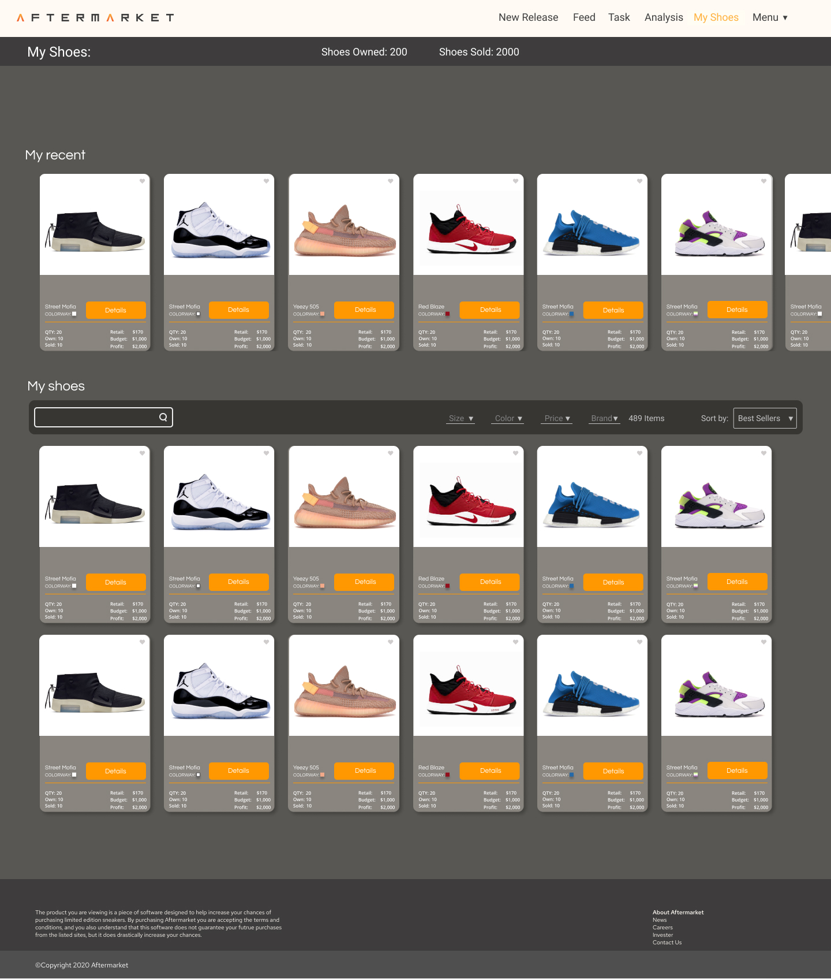The image size is (831, 979).
Task: Click the About Aftermarket footer heading
Action: 678,913
